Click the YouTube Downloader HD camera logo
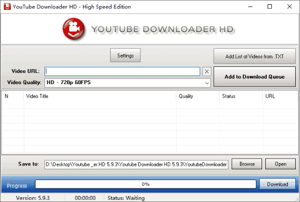Screen dimensions: 300x202 [74, 29]
